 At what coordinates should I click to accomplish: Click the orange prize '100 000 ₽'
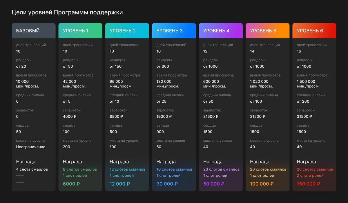(262, 184)
